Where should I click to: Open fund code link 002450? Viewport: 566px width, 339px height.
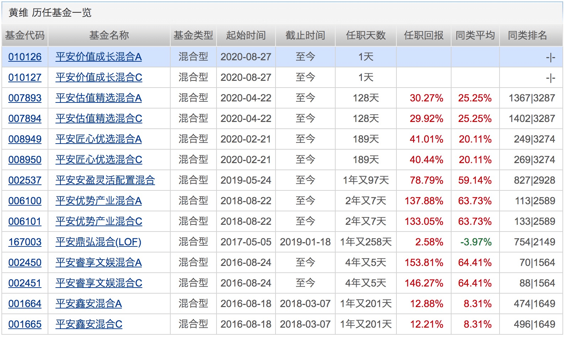tap(25, 262)
